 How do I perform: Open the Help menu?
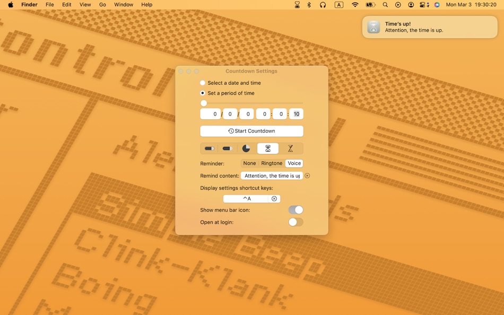(147, 5)
